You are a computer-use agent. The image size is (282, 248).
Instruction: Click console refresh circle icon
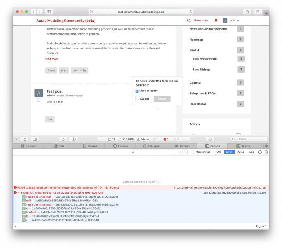coord(260,152)
